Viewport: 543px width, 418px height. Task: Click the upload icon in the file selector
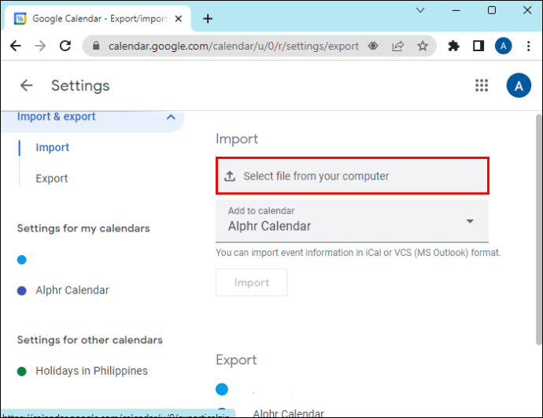[230, 176]
